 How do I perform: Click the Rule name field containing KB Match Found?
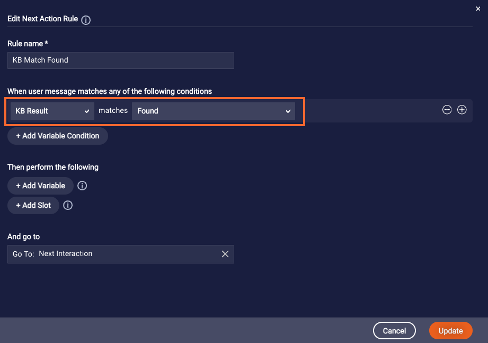[121, 60]
